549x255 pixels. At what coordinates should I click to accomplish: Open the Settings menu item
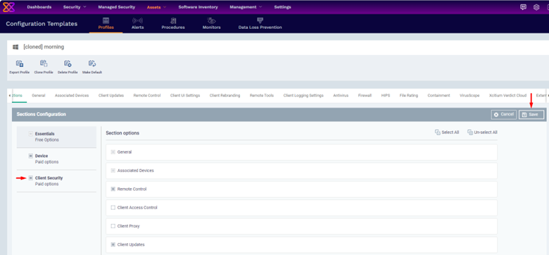[282, 7]
